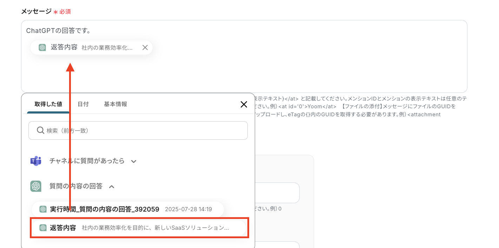Select 実行時間_質問の内容の回答_392059 value
Screen dimensions: 499x248
[128, 209]
